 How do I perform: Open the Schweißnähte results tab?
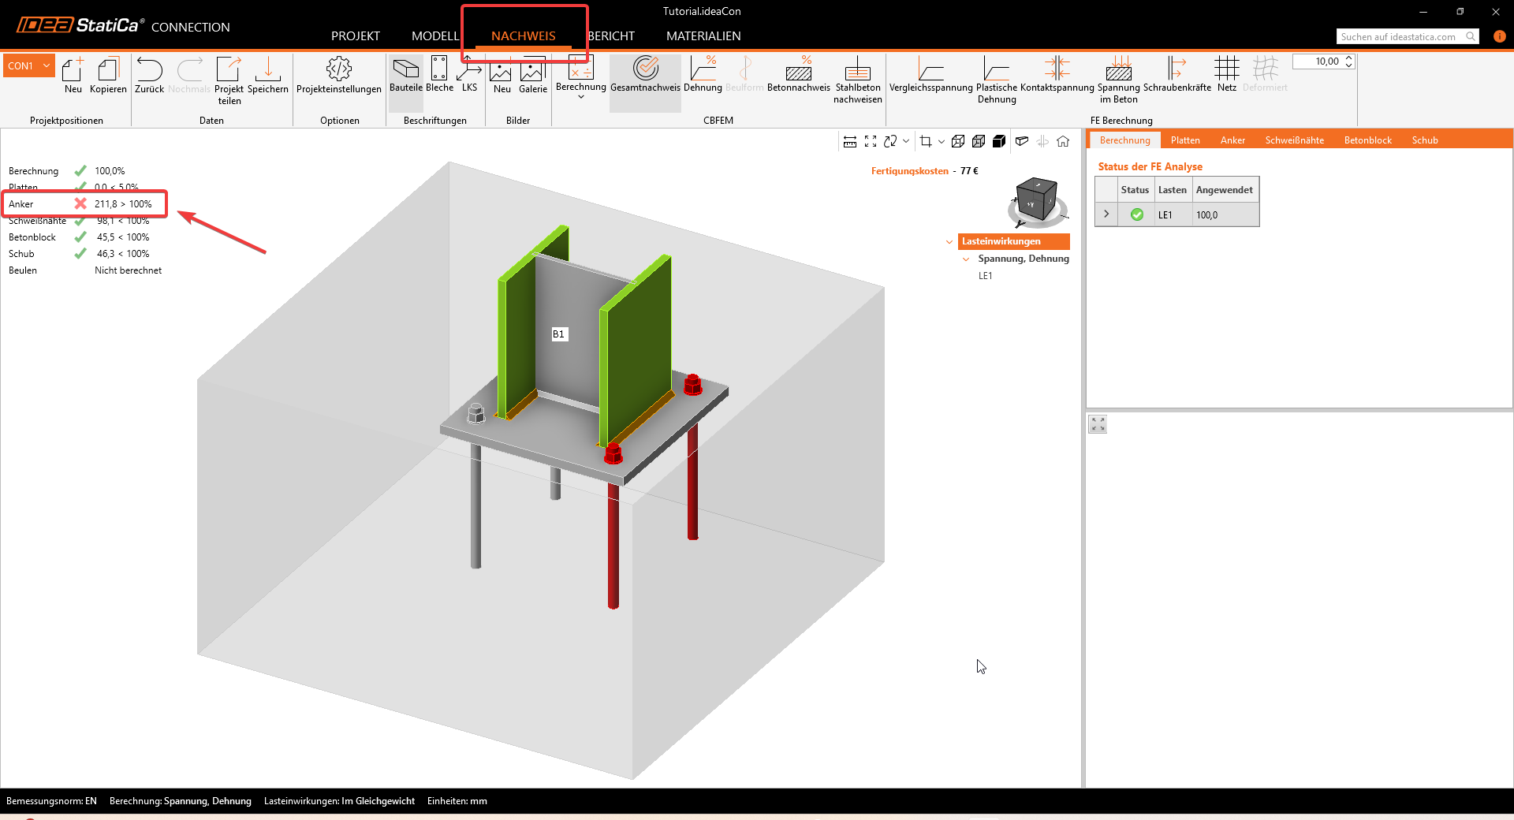coord(1294,140)
